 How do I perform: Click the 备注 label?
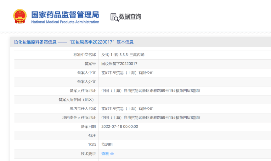[92, 136]
